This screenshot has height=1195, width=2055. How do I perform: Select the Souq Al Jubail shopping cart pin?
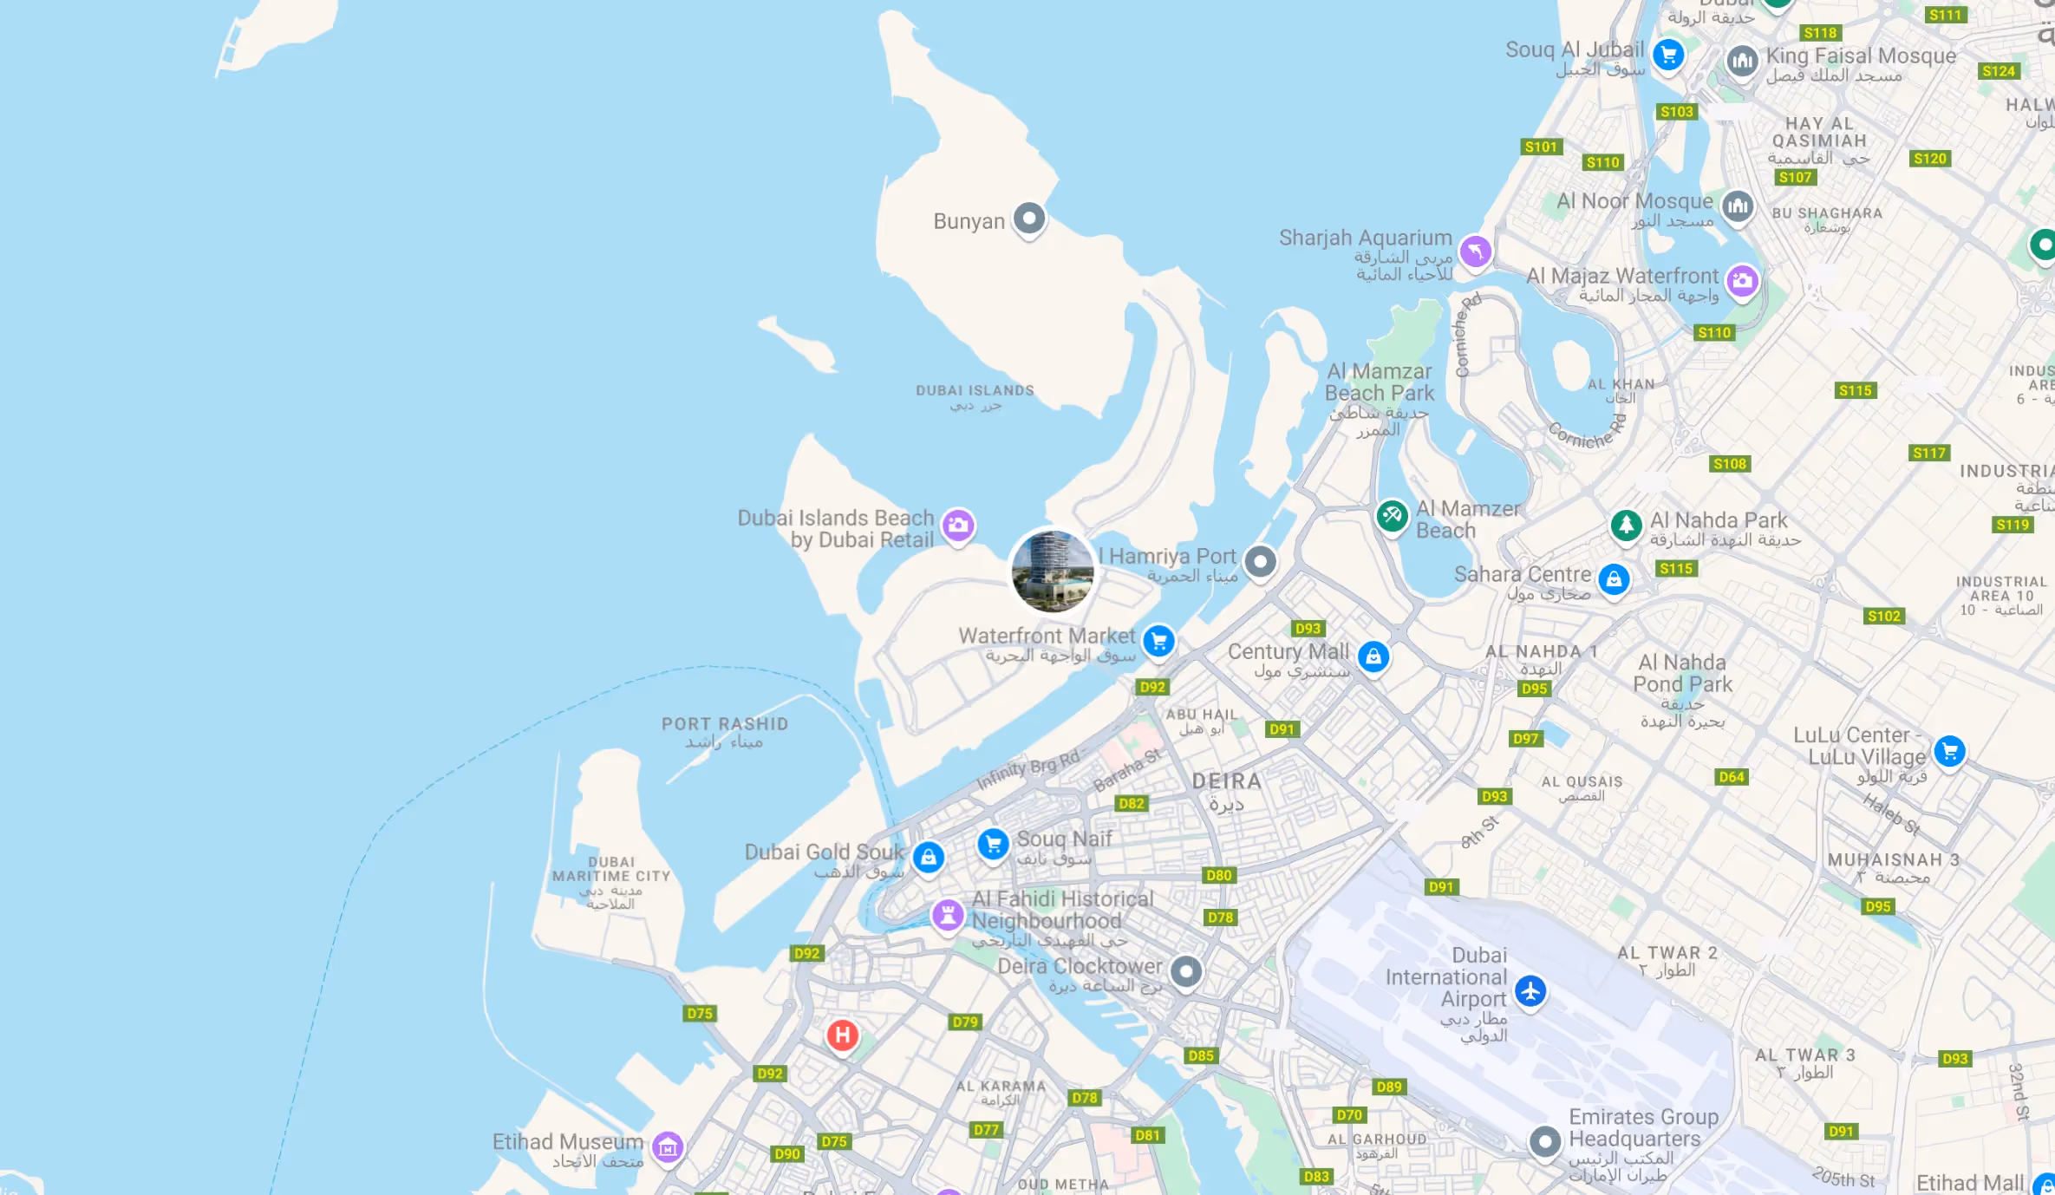(x=1668, y=55)
